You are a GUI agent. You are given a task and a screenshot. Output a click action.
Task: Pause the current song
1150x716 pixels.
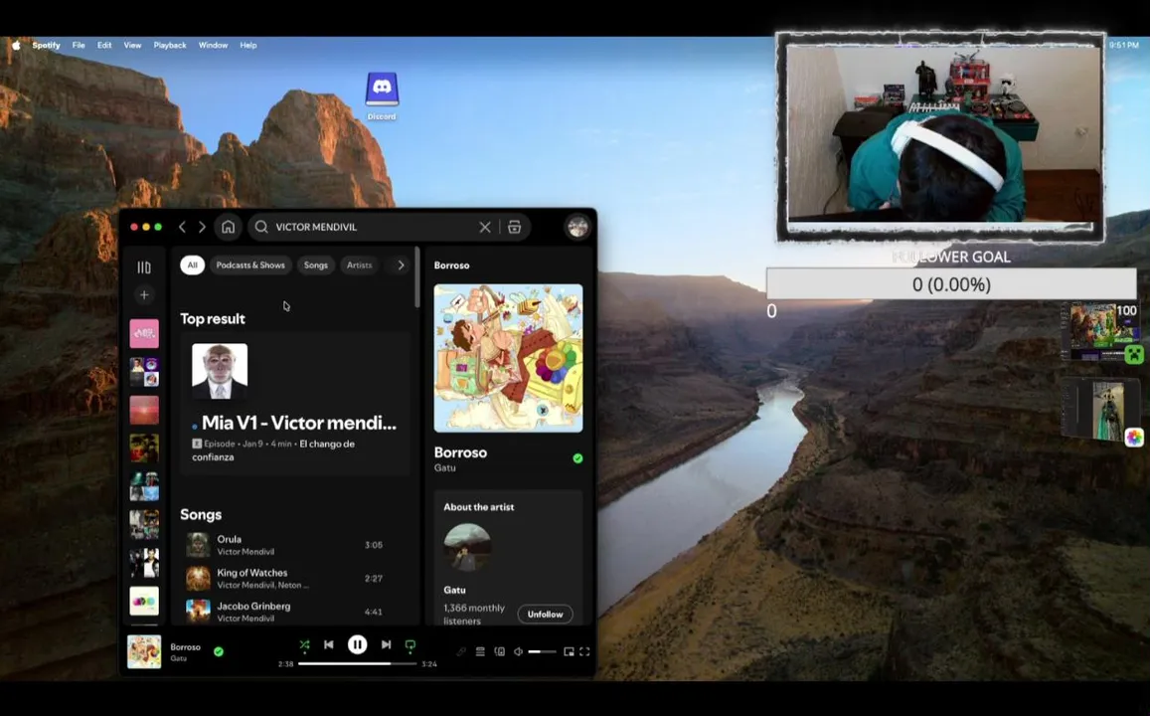click(357, 644)
